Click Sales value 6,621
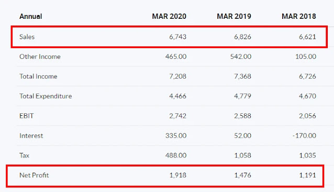 point(307,37)
